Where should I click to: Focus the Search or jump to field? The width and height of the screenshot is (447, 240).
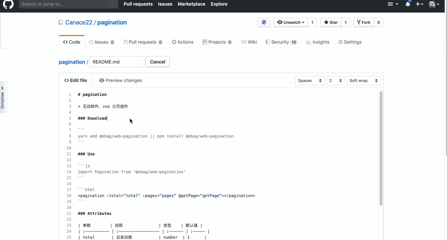click(68, 4)
